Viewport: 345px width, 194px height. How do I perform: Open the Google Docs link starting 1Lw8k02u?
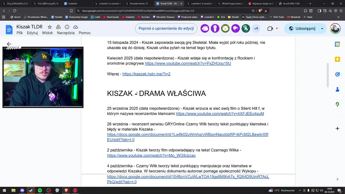pyautogui.click(x=188, y=137)
